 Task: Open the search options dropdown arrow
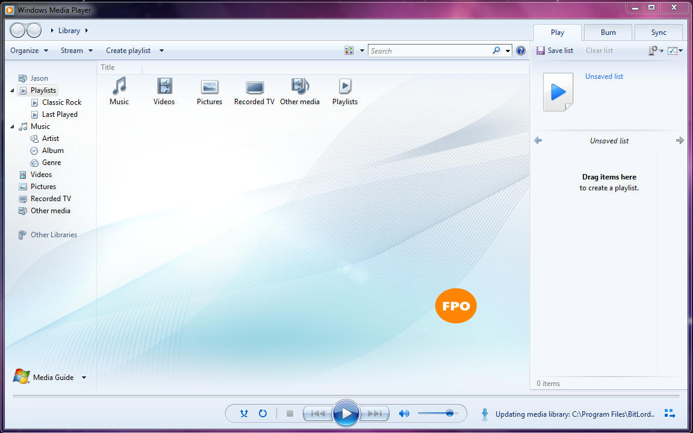(x=508, y=51)
